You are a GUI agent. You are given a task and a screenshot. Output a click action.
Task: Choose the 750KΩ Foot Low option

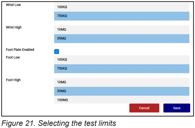[x=122, y=69]
